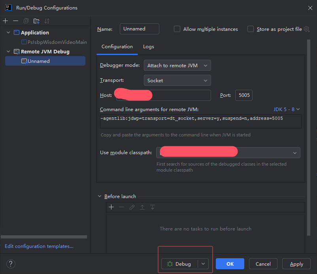Switch to the Logs tab
The height and width of the screenshot is (274, 317).
tap(149, 47)
